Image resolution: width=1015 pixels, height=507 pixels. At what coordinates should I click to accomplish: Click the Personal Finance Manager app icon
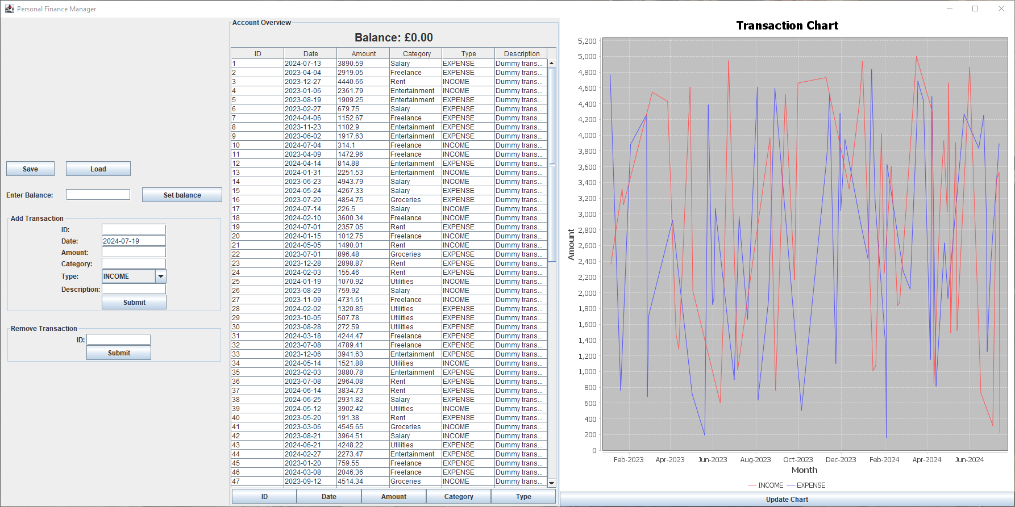click(9, 9)
